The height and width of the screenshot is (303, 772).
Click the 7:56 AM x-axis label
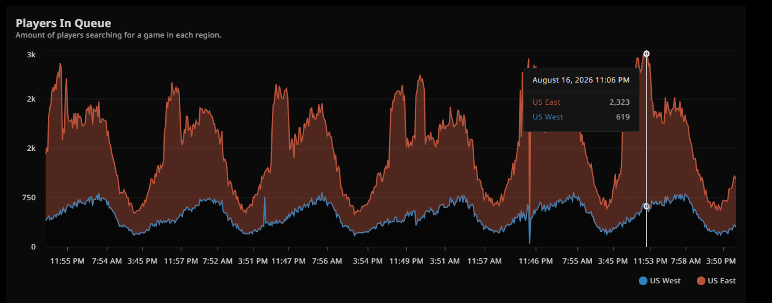326,261
